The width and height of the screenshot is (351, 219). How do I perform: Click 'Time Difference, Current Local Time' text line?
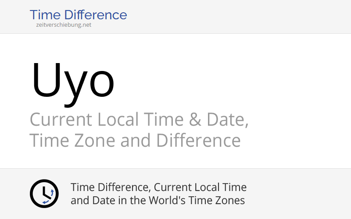pos(158,187)
